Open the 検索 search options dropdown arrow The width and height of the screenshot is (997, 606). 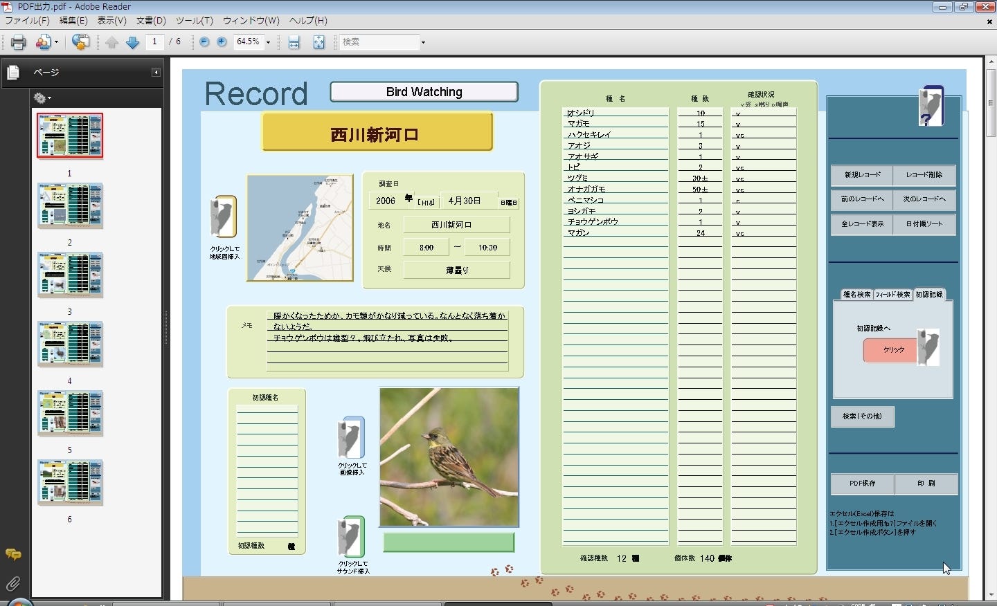[423, 42]
